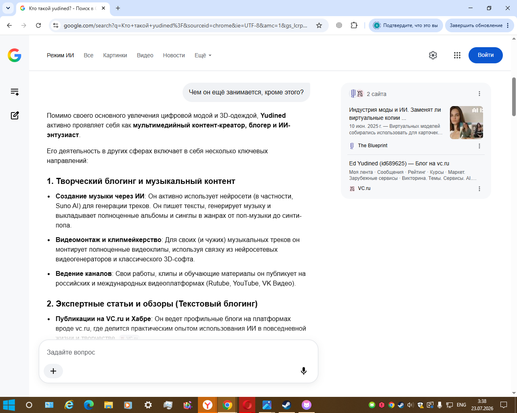Viewport: 517px width, 413px height.
Task: Click the page vertical scrollbar thumb
Action: pyautogui.click(x=514, y=96)
